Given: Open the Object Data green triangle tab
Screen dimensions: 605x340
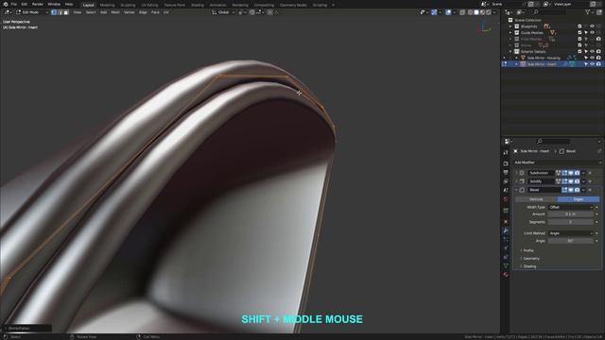Looking at the screenshot, I should pyautogui.click(x=506, y=265).
